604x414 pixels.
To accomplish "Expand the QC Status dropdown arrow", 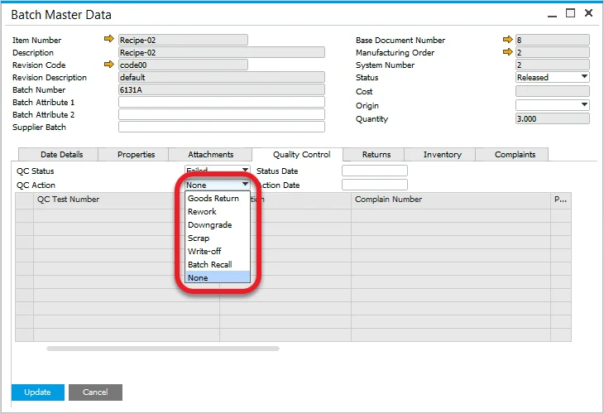I will tap(245, 171).
